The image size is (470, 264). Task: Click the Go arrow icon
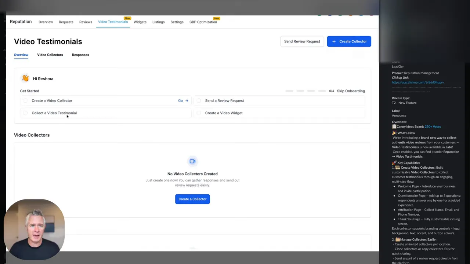(x=187, y=100)
